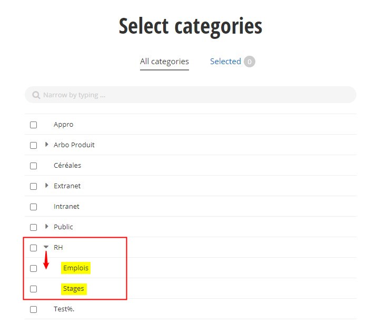Click the selected count badge

tap(250, 62)
